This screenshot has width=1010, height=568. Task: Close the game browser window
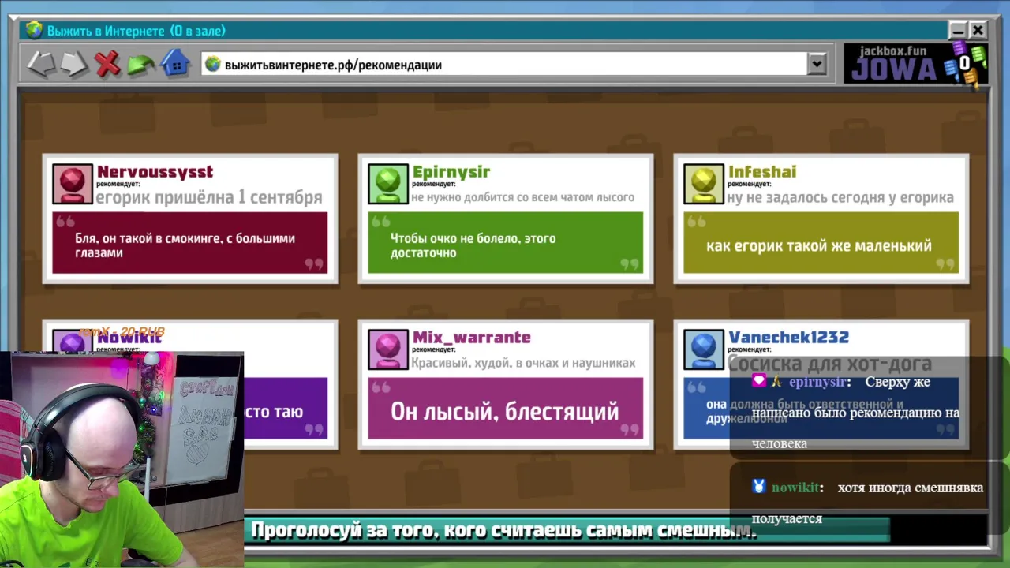click(x=978, y=31)
